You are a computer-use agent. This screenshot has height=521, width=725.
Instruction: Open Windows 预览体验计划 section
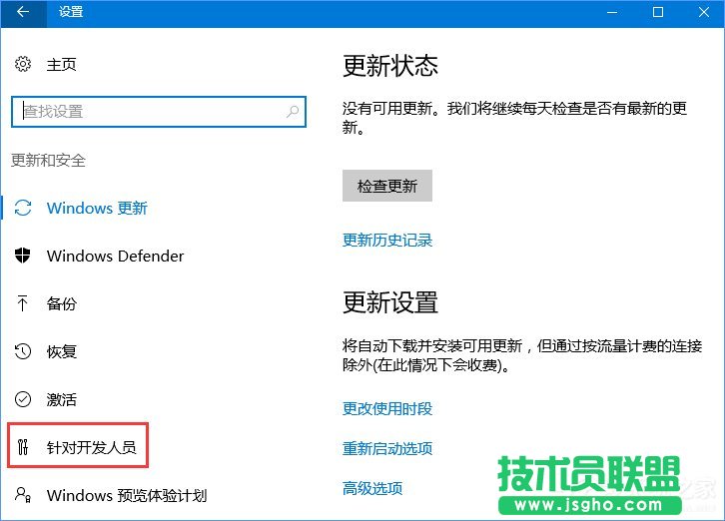(x=126, y=496)
